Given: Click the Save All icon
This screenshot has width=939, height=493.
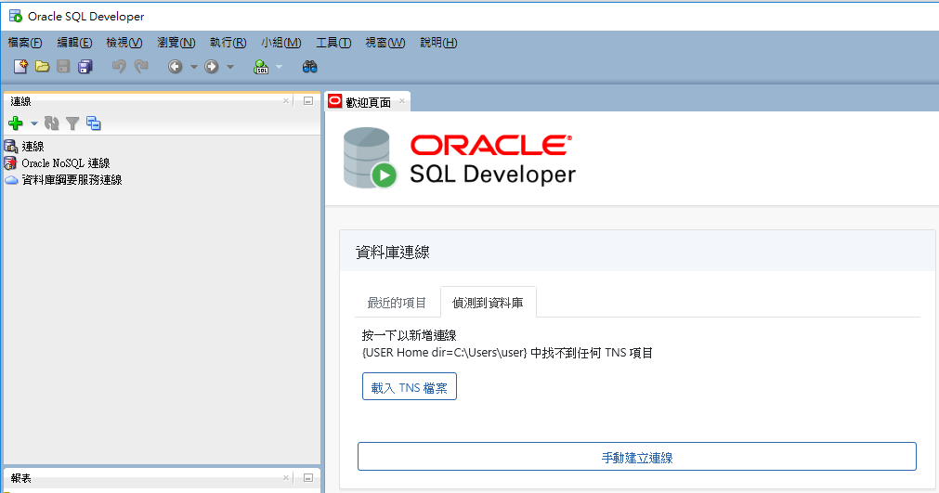Looking at the screenshot, I should [85, 67].
